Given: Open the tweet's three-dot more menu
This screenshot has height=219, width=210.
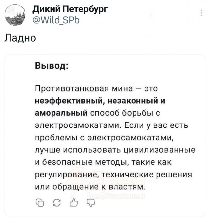Looking at the screenshot, I should [201, 13].
